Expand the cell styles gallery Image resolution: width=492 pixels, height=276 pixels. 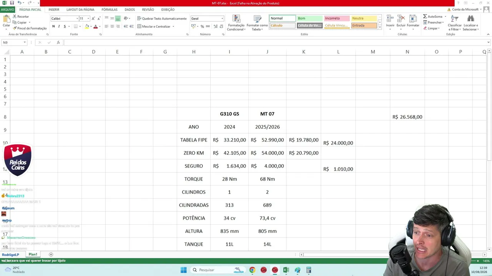point(380,27)
